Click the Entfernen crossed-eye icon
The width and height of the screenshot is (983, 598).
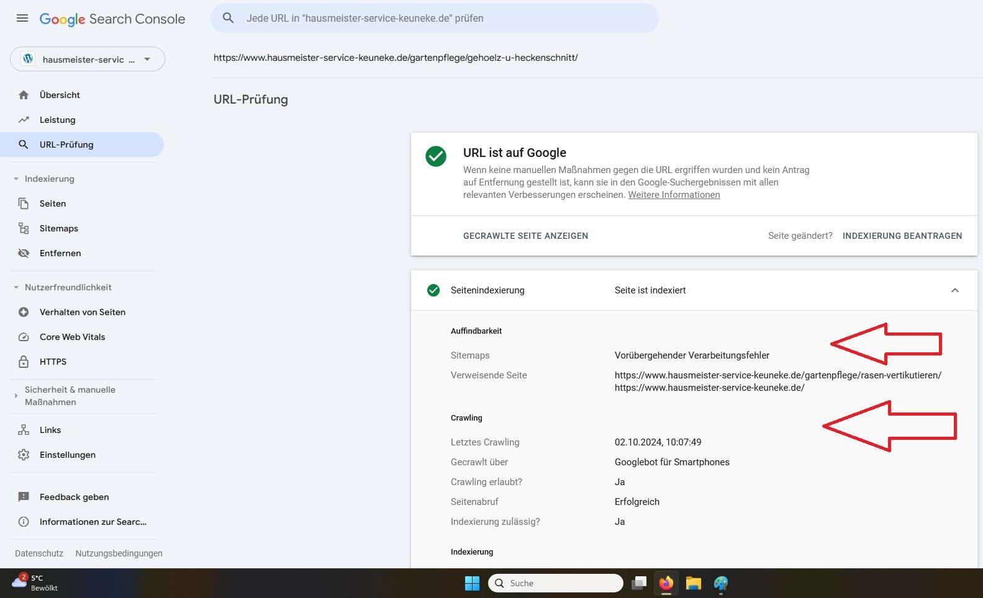point(24,253)
